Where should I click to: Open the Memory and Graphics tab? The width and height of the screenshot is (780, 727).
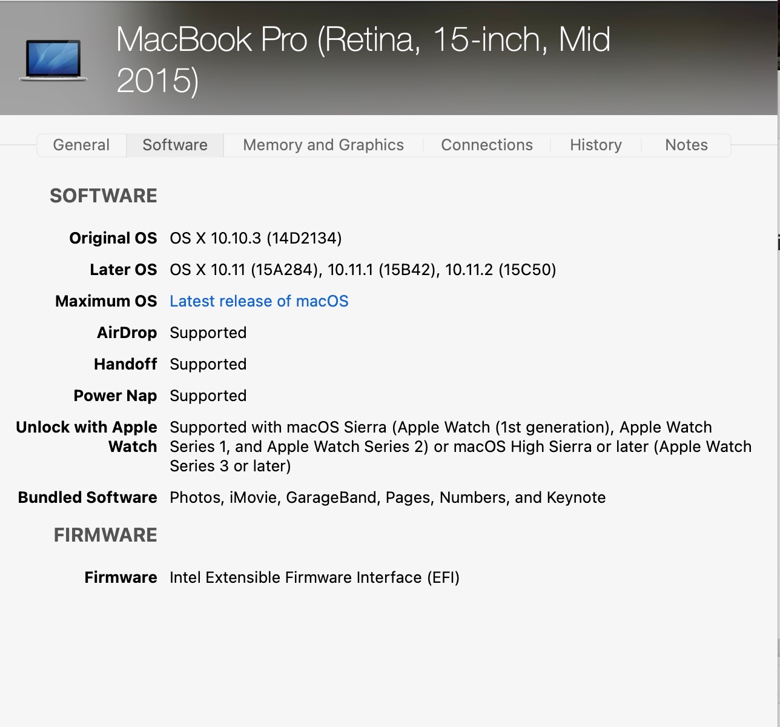click(323, 145)
